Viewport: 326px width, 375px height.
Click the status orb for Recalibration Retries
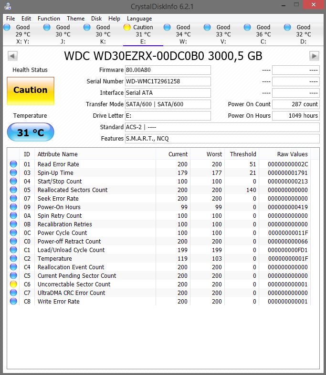coord(13,224)
